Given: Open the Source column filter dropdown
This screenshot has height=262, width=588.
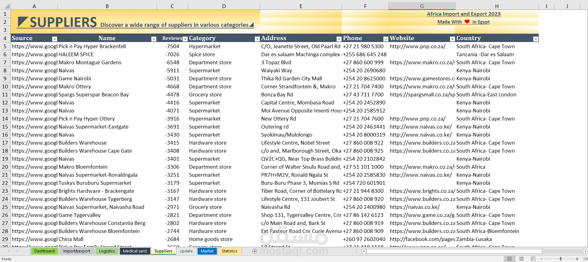Looking at the screenshot, I should coord(55,39).
